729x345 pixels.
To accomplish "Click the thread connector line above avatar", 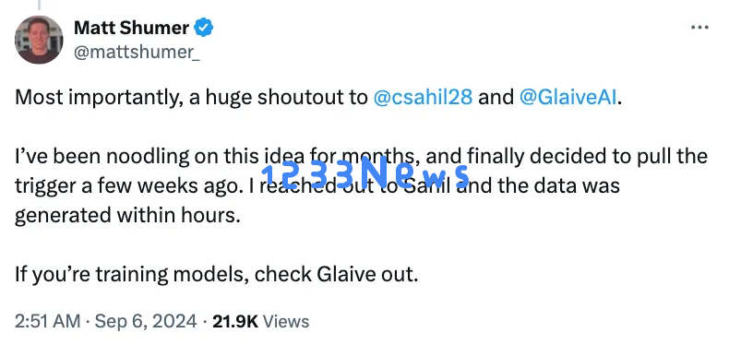I will 40,6.
